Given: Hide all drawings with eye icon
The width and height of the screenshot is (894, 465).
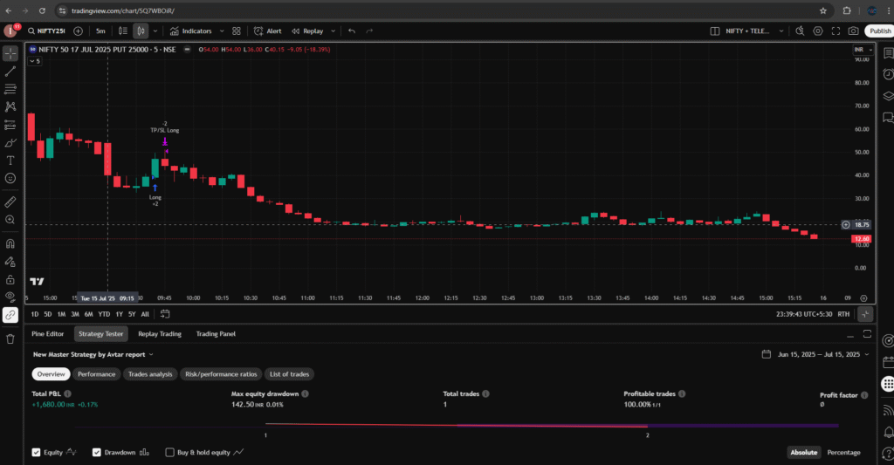Looking at the screenshot, I should [10, 297].
